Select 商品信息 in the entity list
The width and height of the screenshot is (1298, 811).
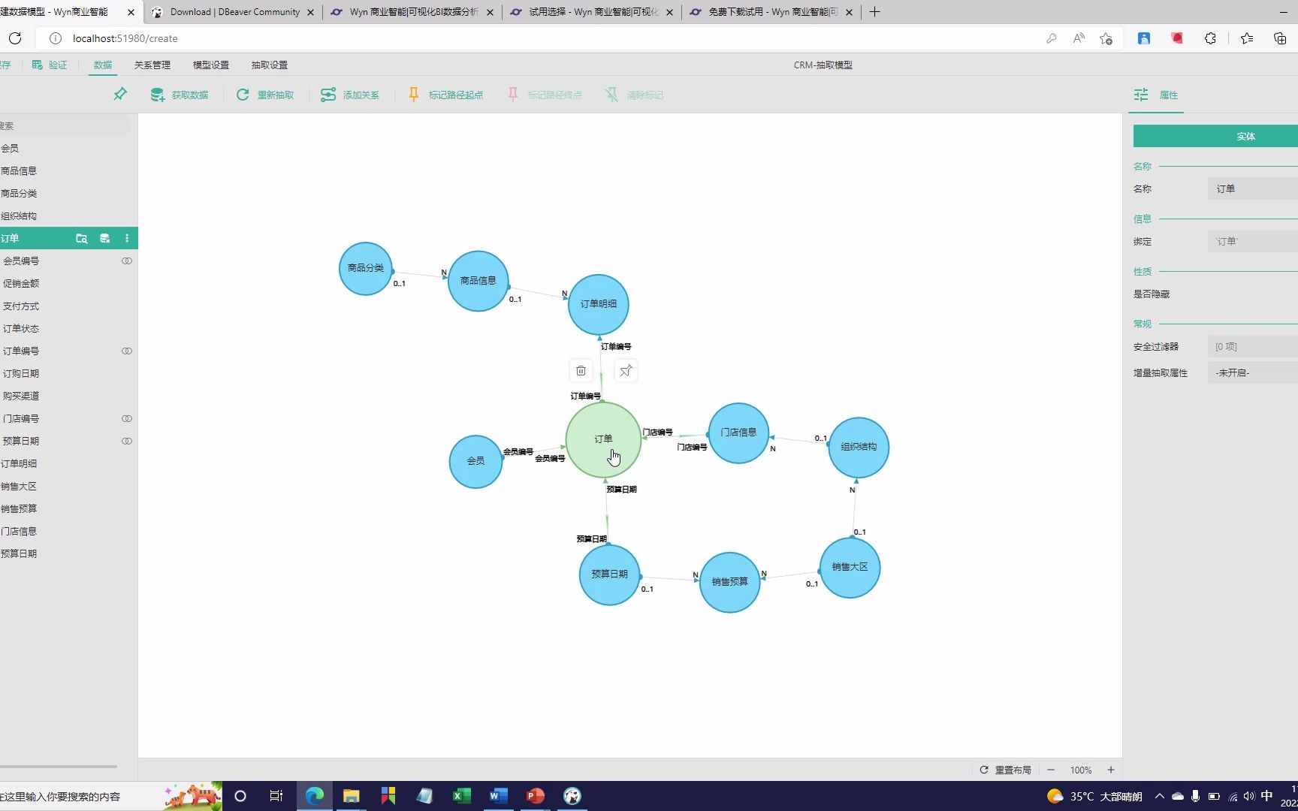click(68, 171)
